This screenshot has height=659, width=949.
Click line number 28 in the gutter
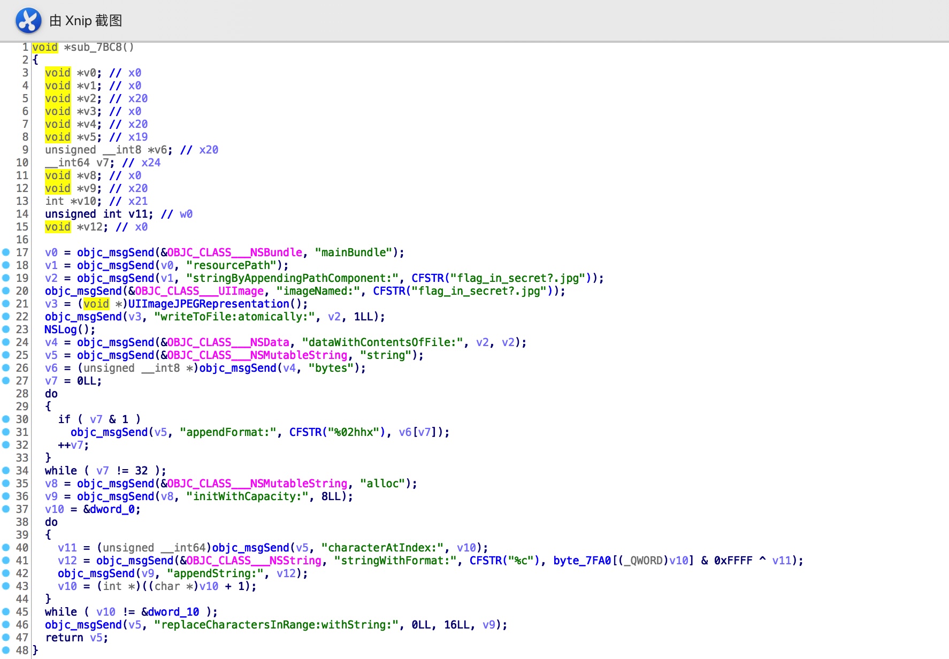click(x=22, y=394)
